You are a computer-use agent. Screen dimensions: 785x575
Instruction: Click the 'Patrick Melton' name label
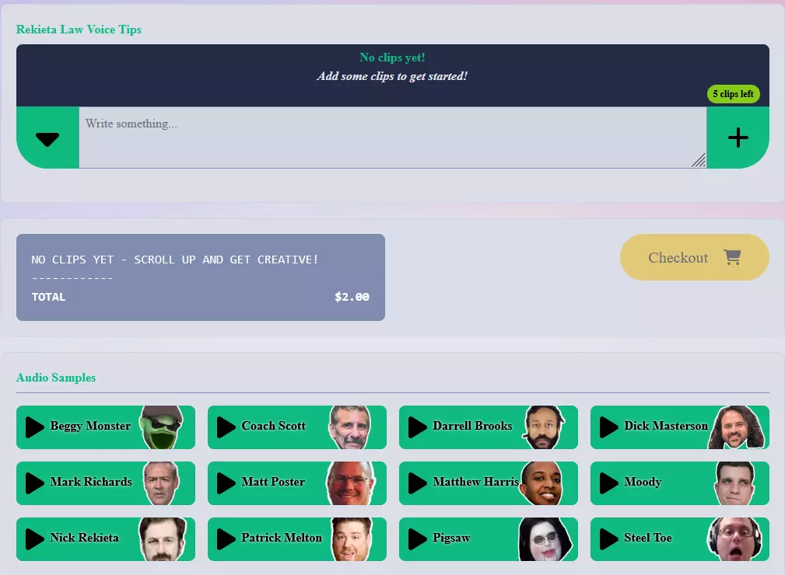coord(282,538)
